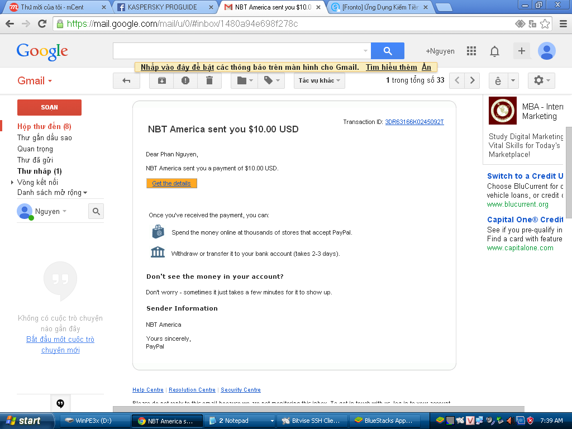Click the 'ê' input tools button
The image size is (572, 429).
tap(498, 80)
